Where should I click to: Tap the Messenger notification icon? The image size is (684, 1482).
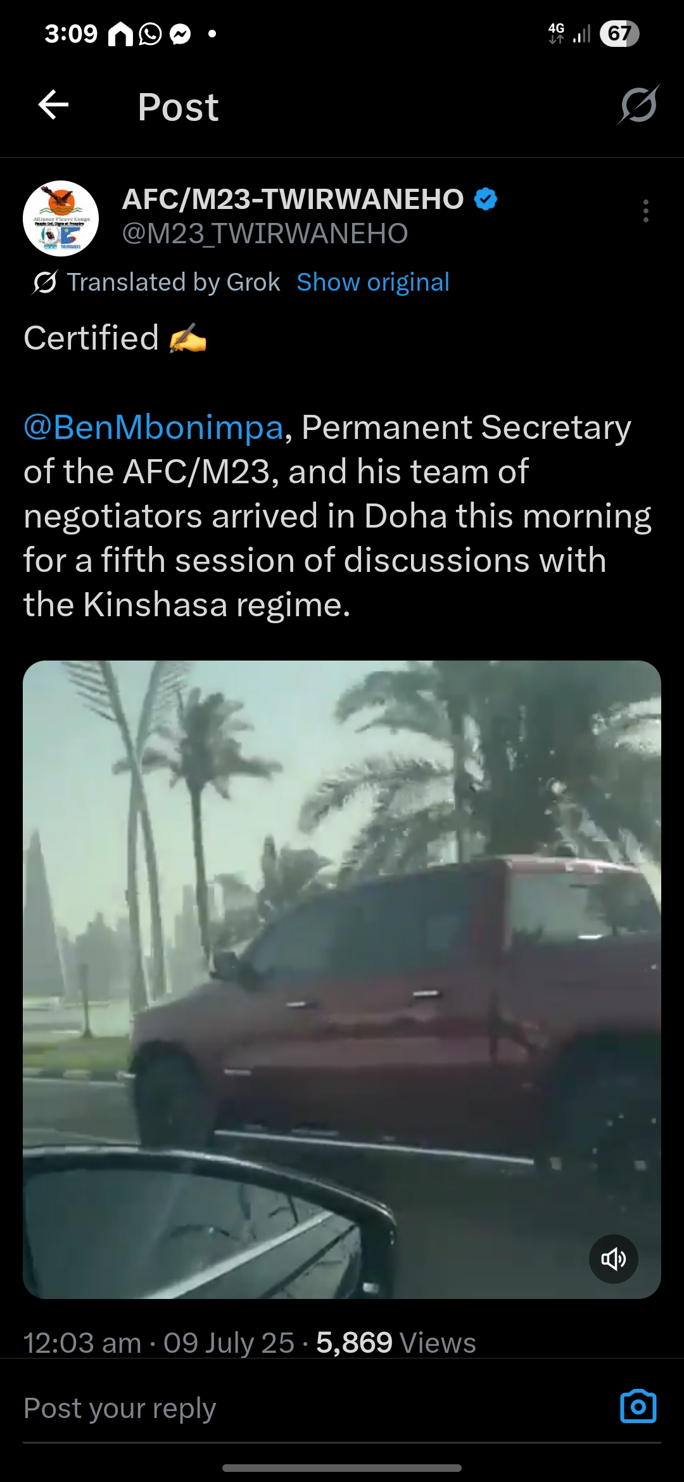180,34
